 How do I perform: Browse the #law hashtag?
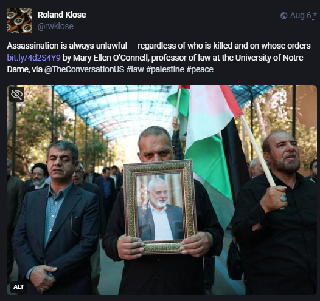(x=135, y=69)
